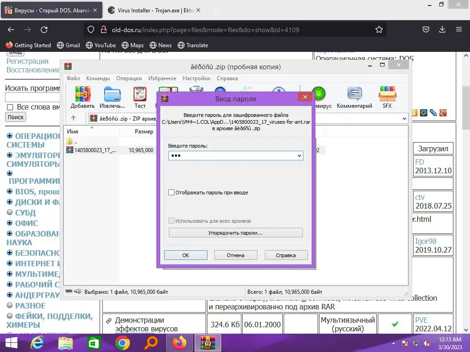The image size is (470, 352).
Task: Open the Справка menu in WinRAR
Action: pos(227,78)
